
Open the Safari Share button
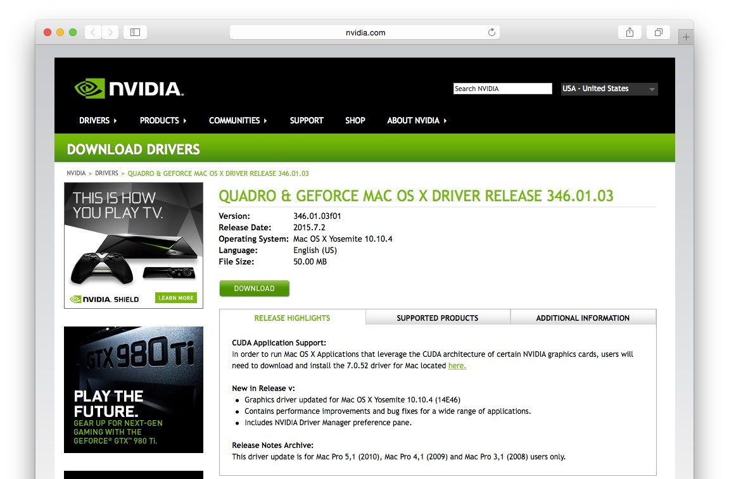pyautogui.click(x=630, y=32)
